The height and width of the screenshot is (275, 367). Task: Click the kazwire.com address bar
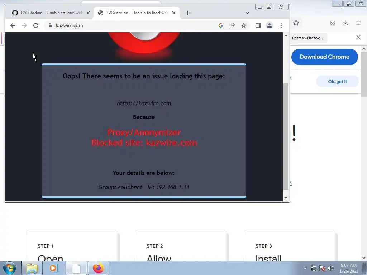click(131, 25)
